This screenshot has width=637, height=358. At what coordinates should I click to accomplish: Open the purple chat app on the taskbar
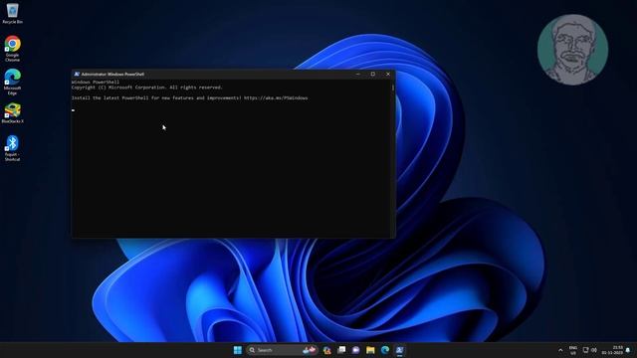[356, 350]
